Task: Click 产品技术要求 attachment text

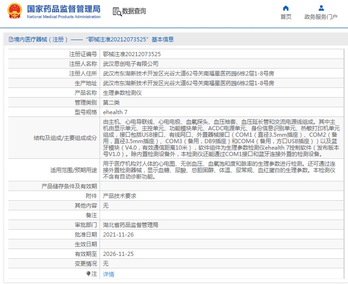Action: tap(120, 196)
